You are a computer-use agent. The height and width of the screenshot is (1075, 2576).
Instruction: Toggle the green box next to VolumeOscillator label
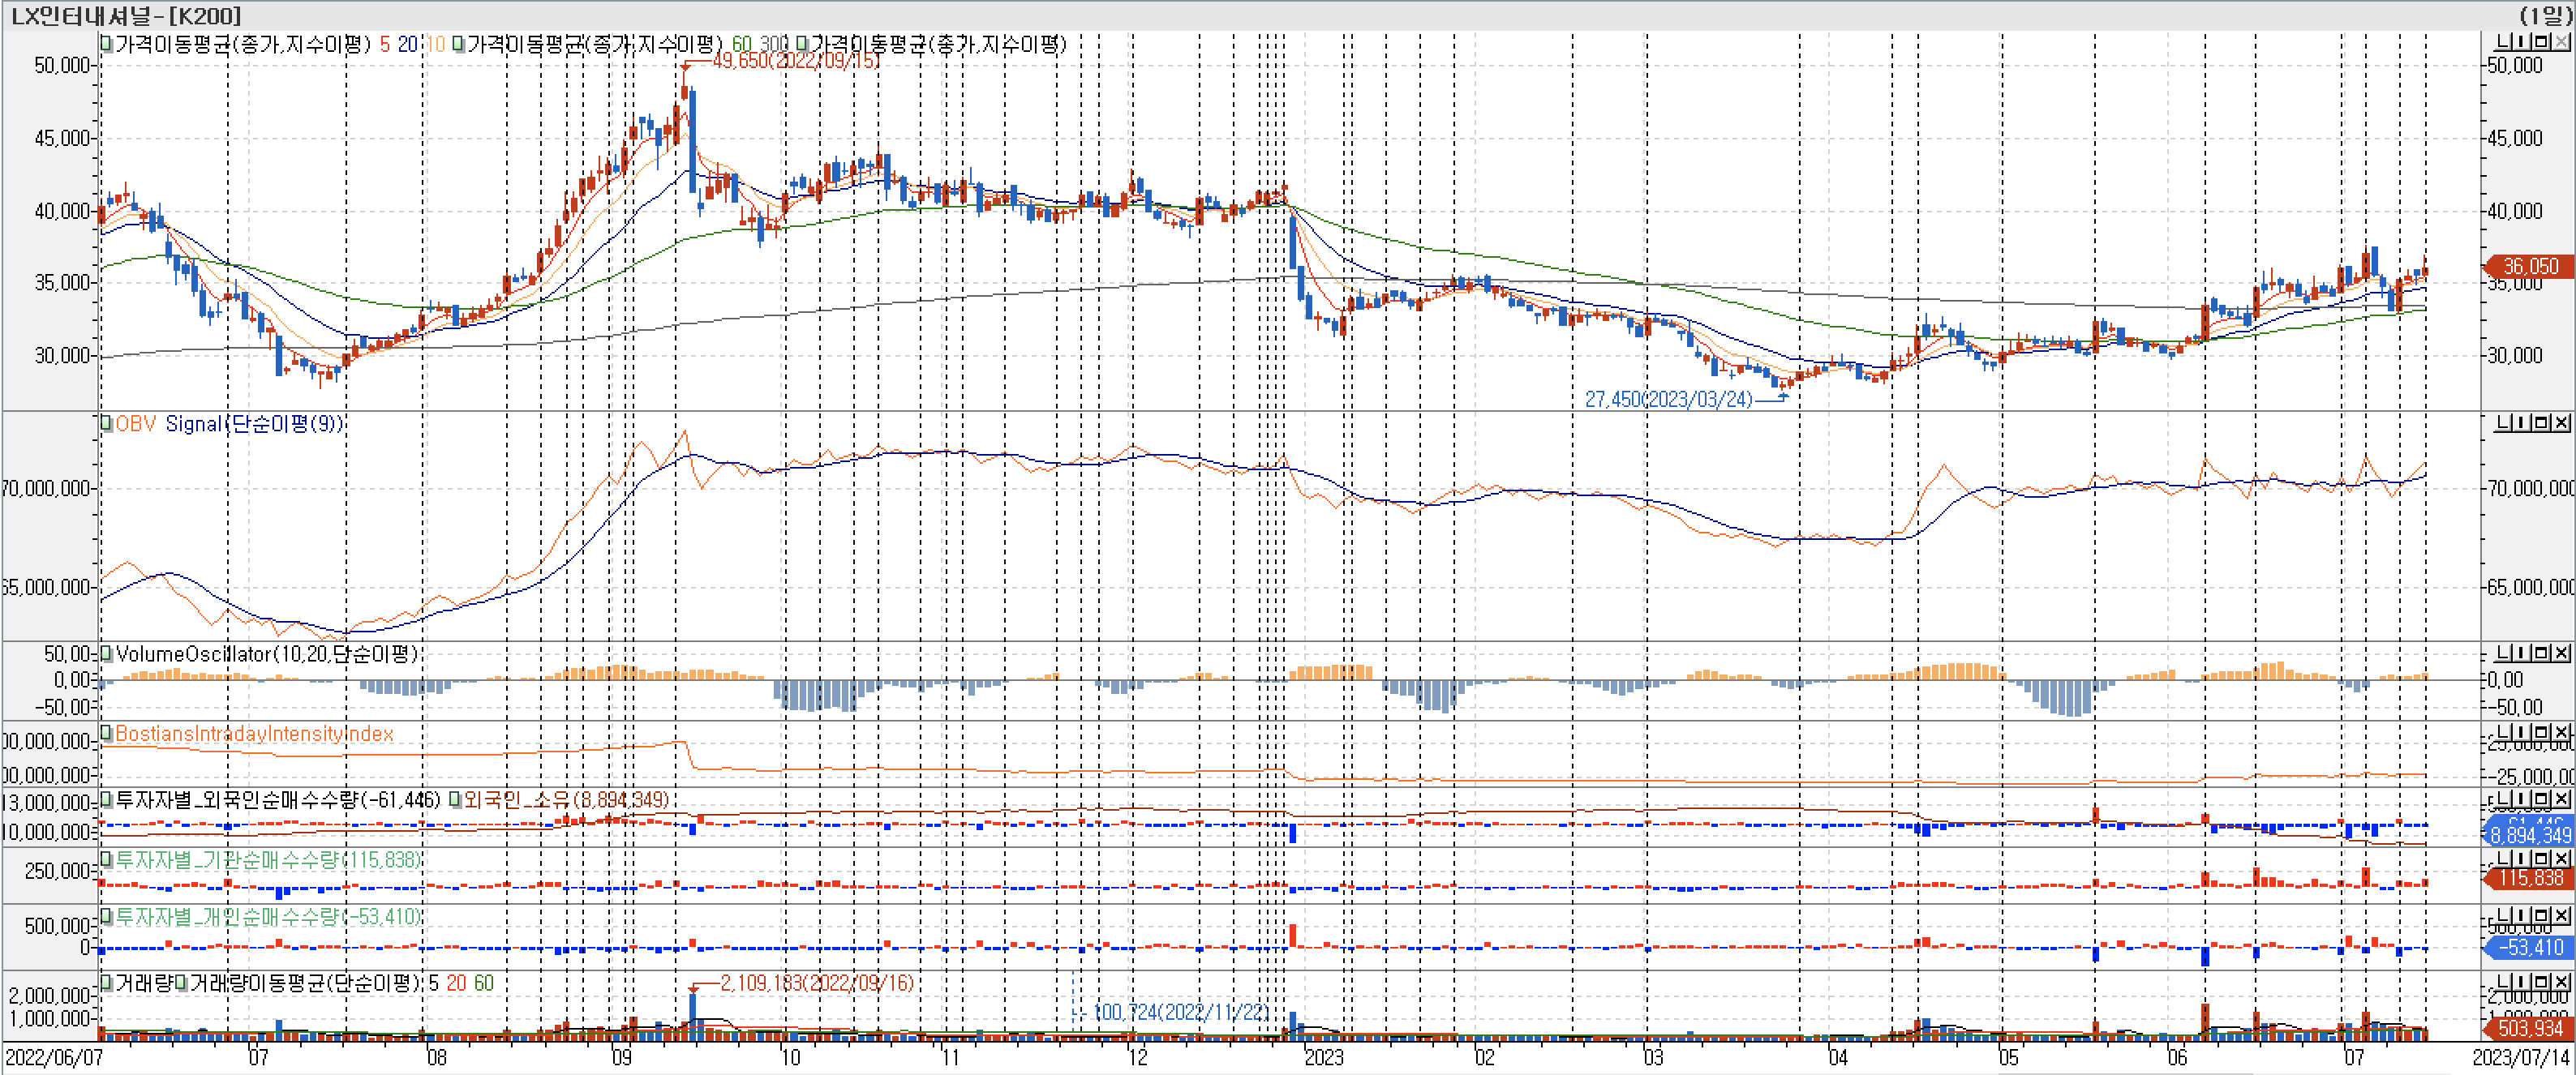click(x=107, y=654)
